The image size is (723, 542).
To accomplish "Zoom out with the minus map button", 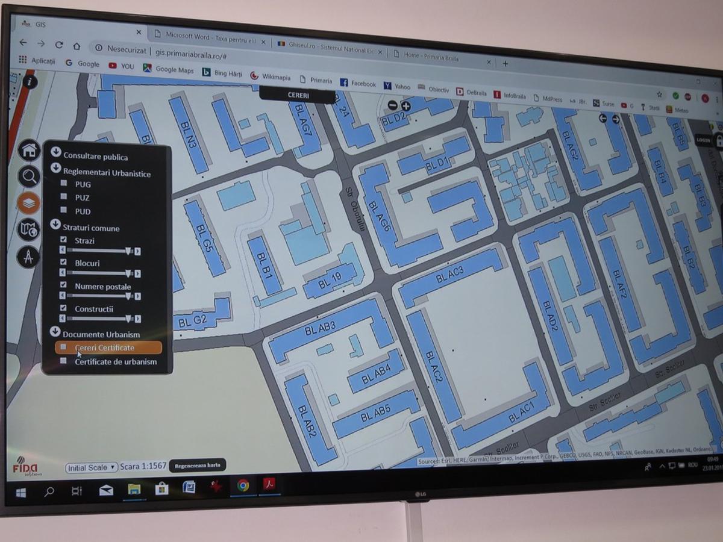I will 393,105.
